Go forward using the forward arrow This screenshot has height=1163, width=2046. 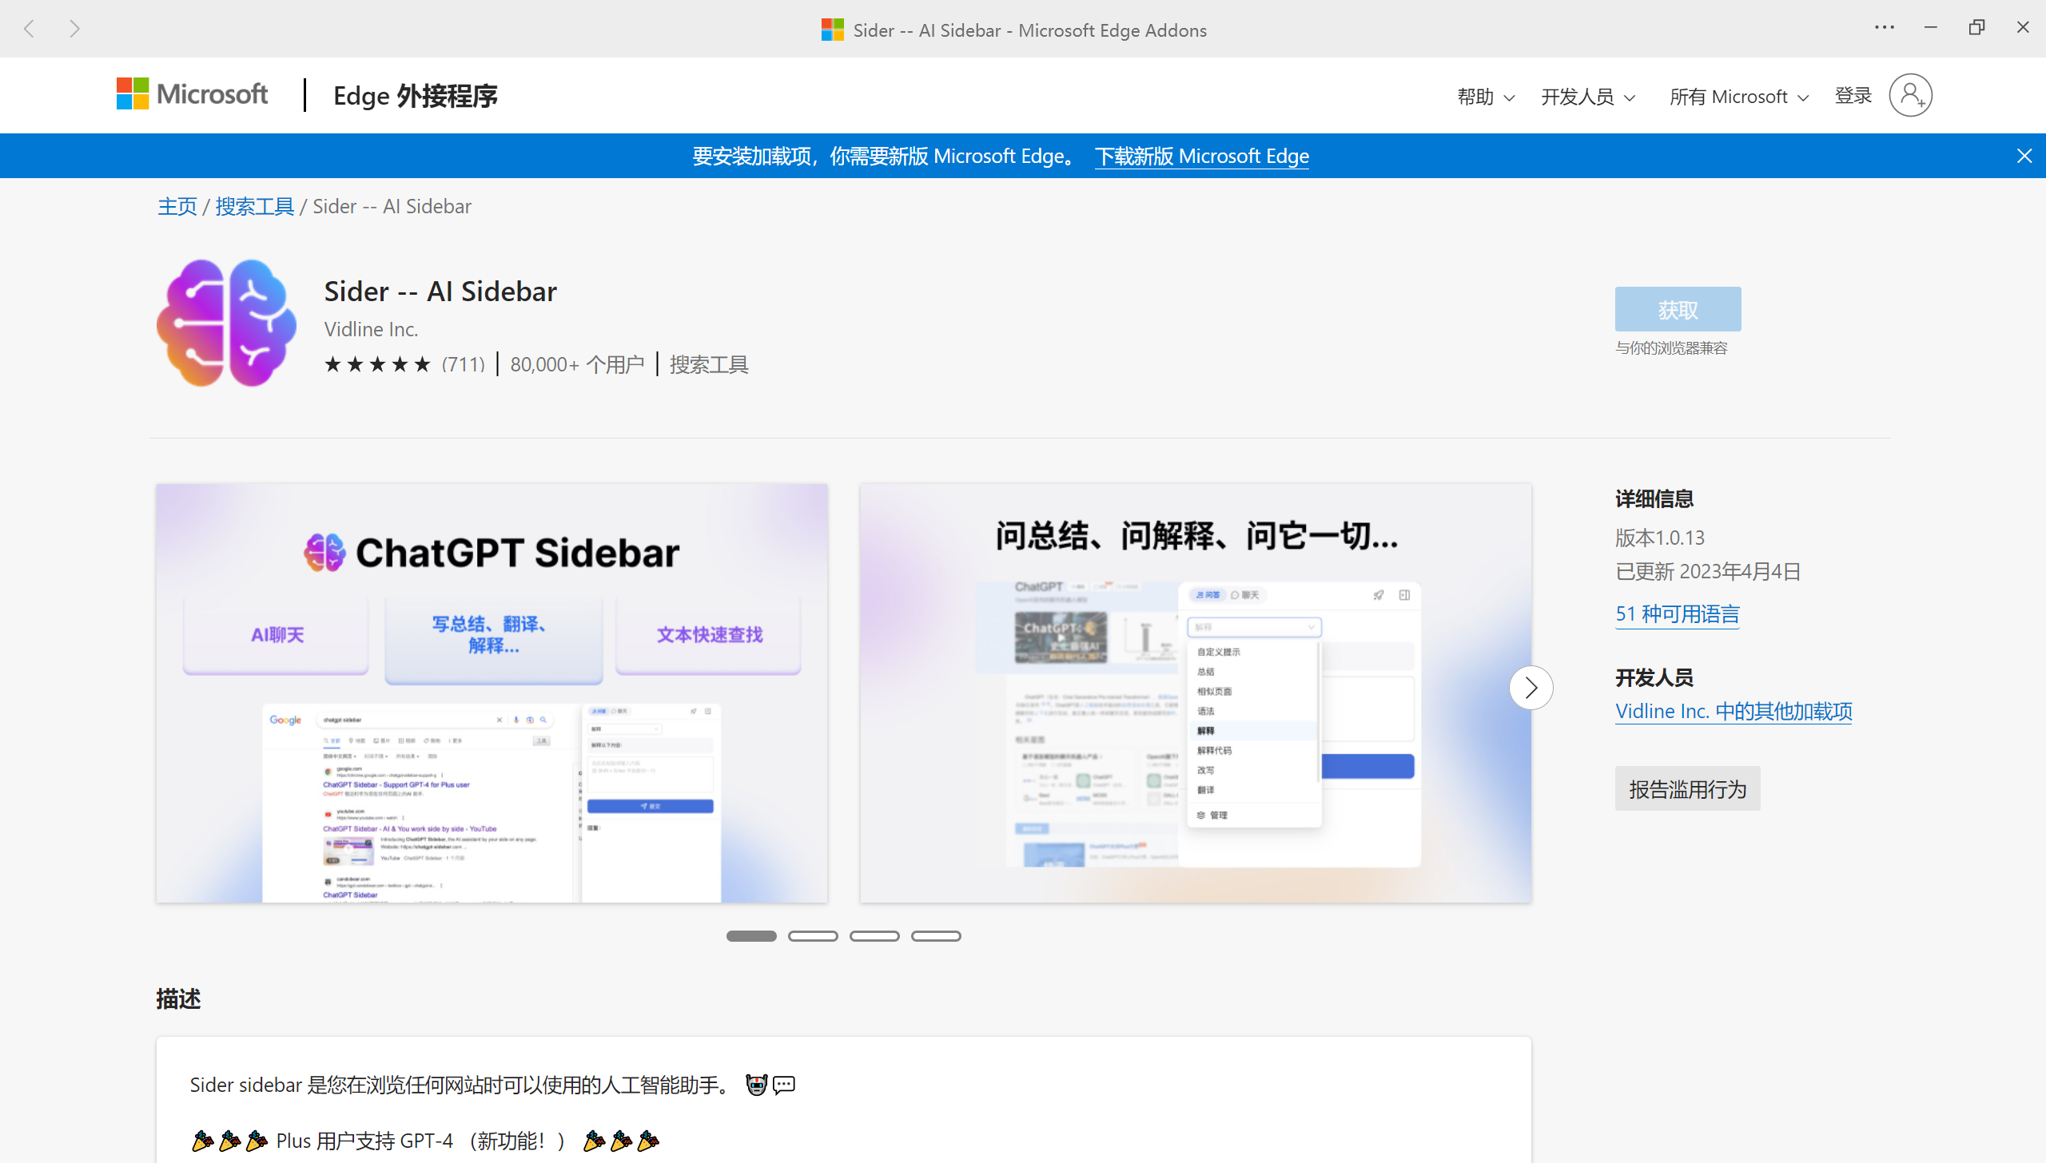(x=74, y=30)
